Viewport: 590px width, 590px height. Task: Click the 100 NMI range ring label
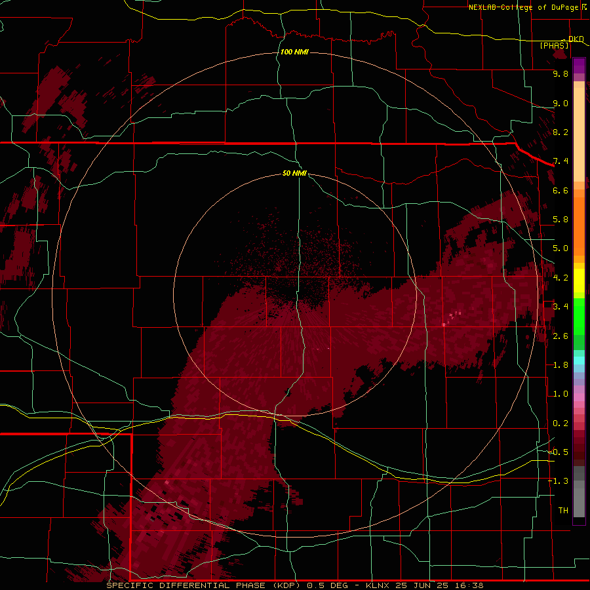(294, 52)
